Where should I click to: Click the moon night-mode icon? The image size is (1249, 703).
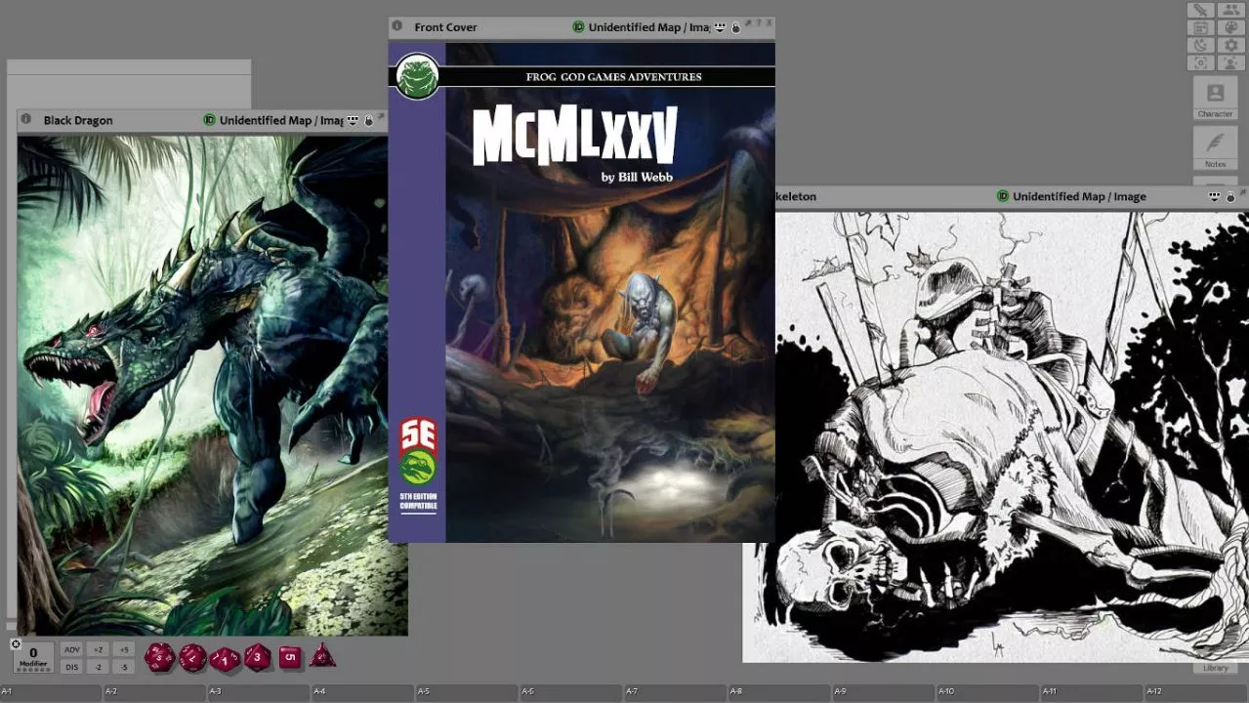pos(1201,45)
